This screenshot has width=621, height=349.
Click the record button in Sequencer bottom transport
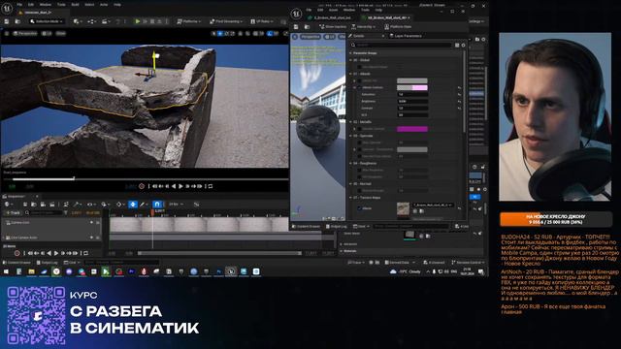[17, 253]
